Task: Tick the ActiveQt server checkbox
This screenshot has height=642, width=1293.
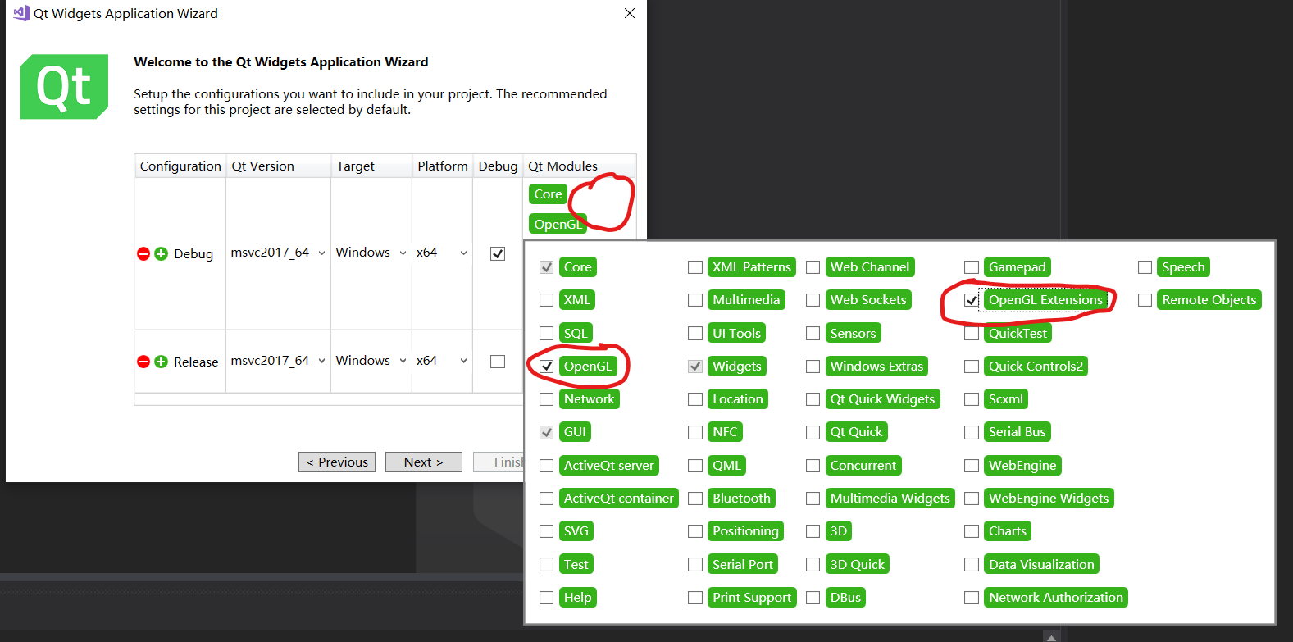Action: click(547, 466)
